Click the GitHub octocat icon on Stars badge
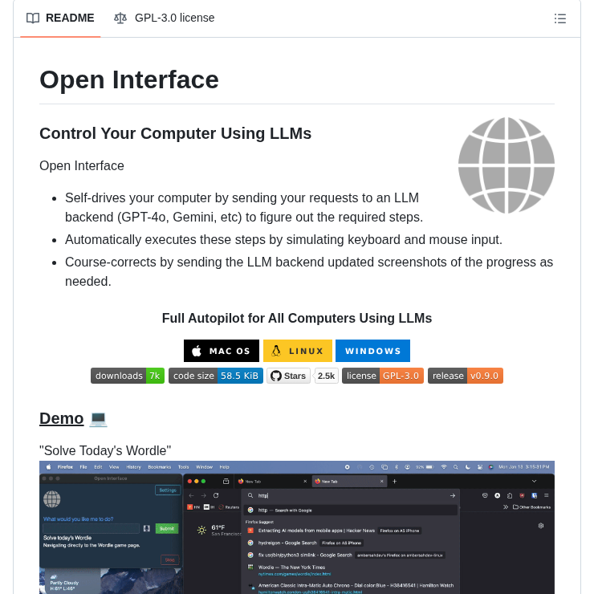594x594 pixels. (276, 376)
